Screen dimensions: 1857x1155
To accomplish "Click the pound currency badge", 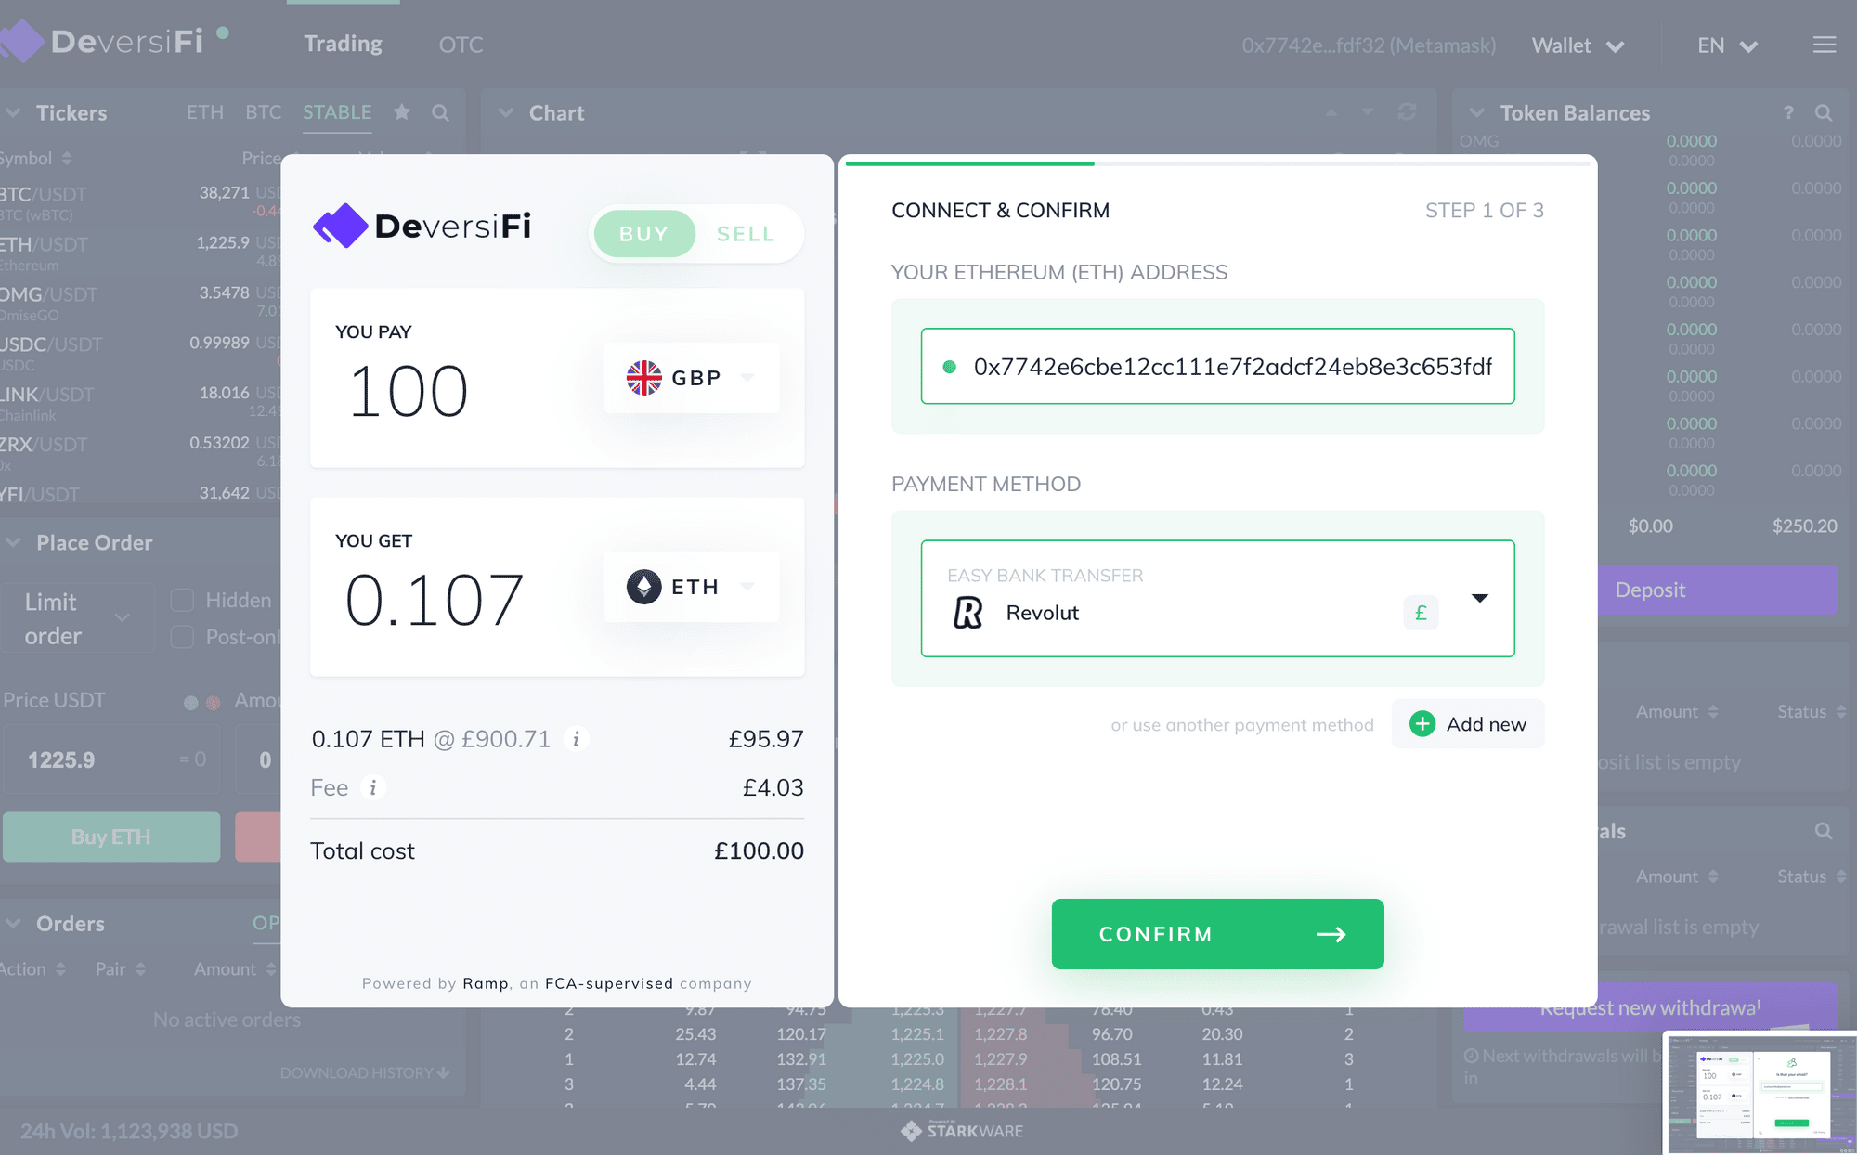I will 1421,613.
